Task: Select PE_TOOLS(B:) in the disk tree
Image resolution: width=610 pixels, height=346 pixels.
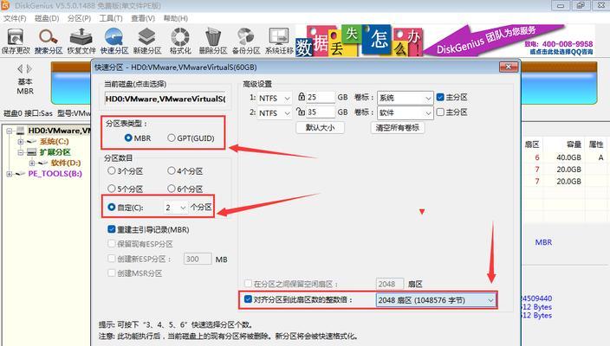Action: pos(55,174)
